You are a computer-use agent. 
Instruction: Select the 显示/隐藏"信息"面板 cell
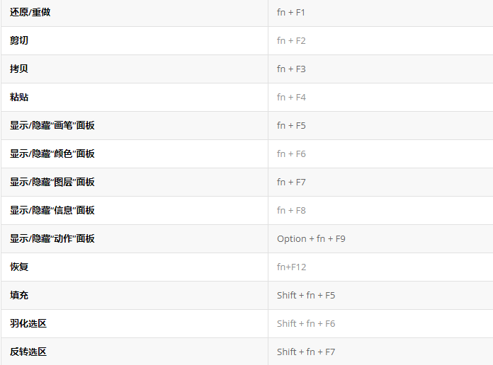click(52, 211)
